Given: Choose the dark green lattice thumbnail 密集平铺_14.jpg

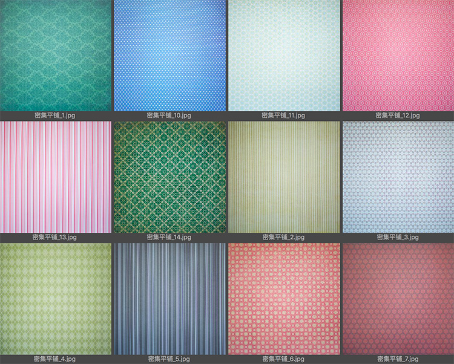Looking at the screenshot, I should (x=169, y=177).
